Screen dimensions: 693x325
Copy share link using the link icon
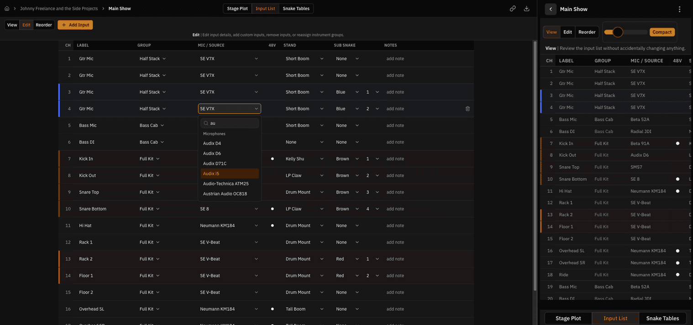tap(513, 9)
